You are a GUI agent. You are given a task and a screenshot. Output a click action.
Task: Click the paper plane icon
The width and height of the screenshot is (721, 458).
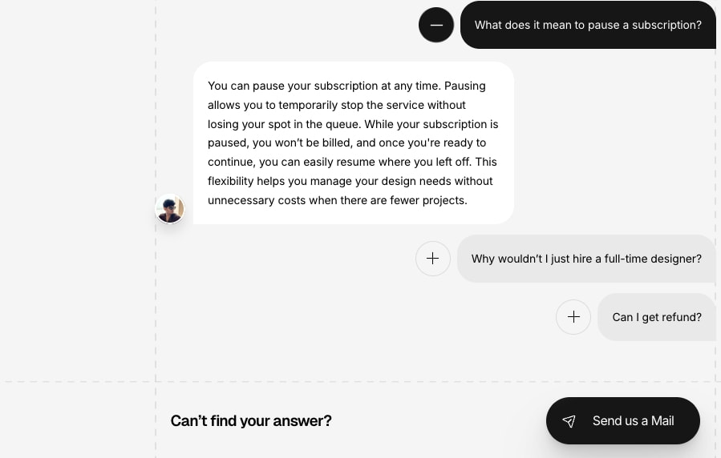click(569, 421)
